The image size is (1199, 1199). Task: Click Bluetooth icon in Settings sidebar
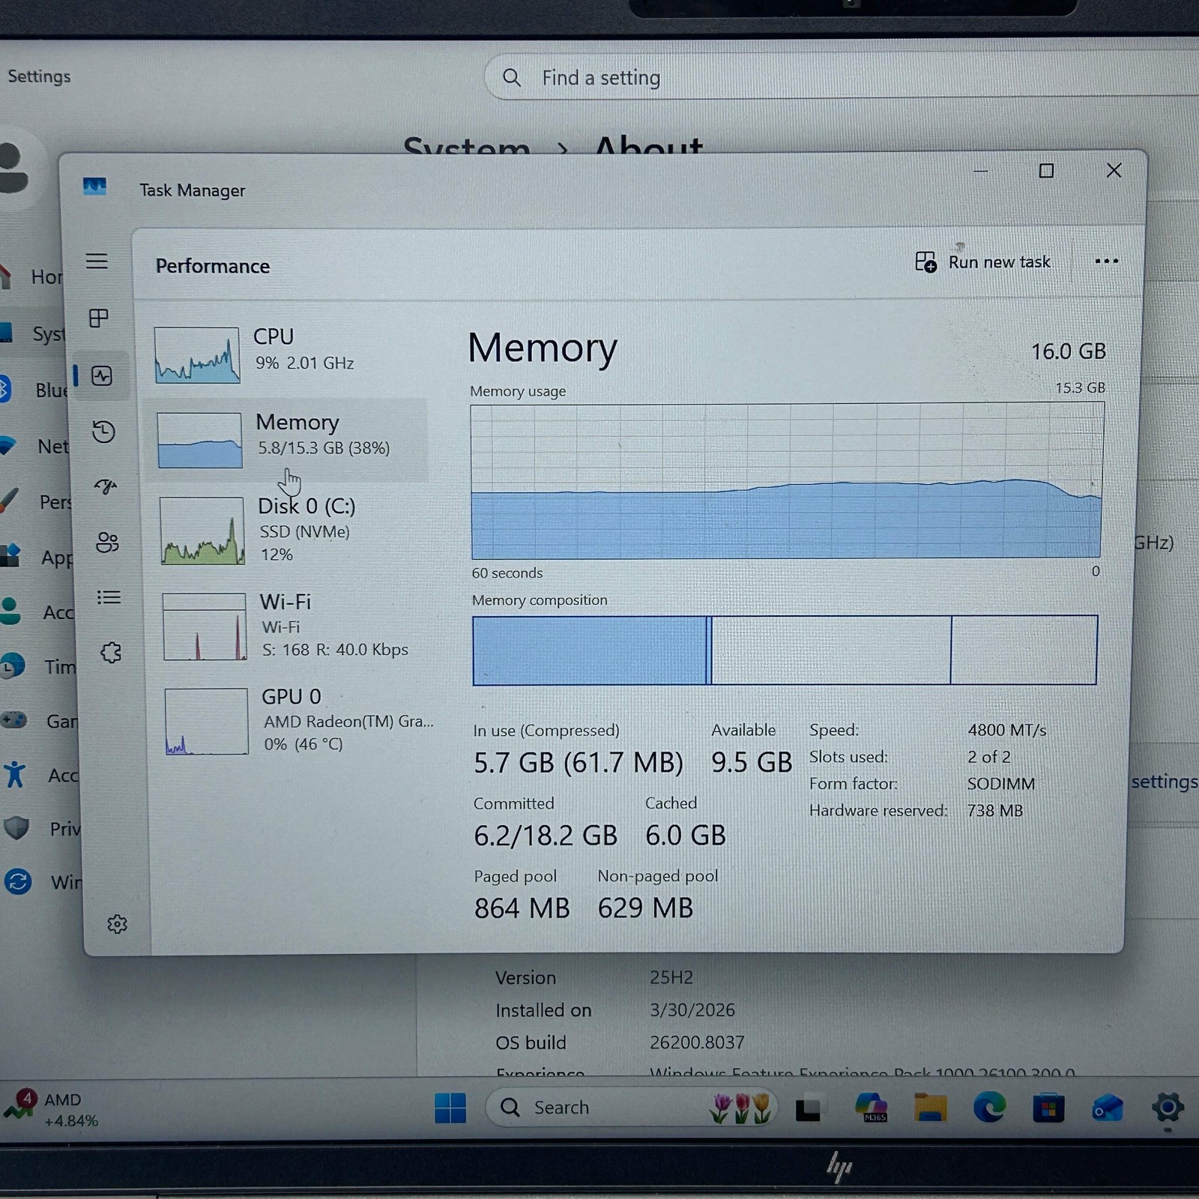tap(4, 389)
